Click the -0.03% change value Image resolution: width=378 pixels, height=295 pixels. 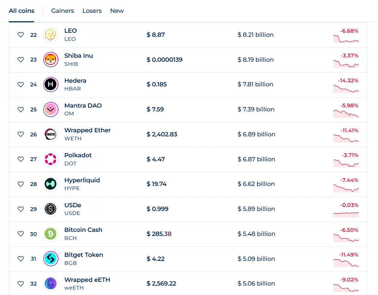point(349,205)
